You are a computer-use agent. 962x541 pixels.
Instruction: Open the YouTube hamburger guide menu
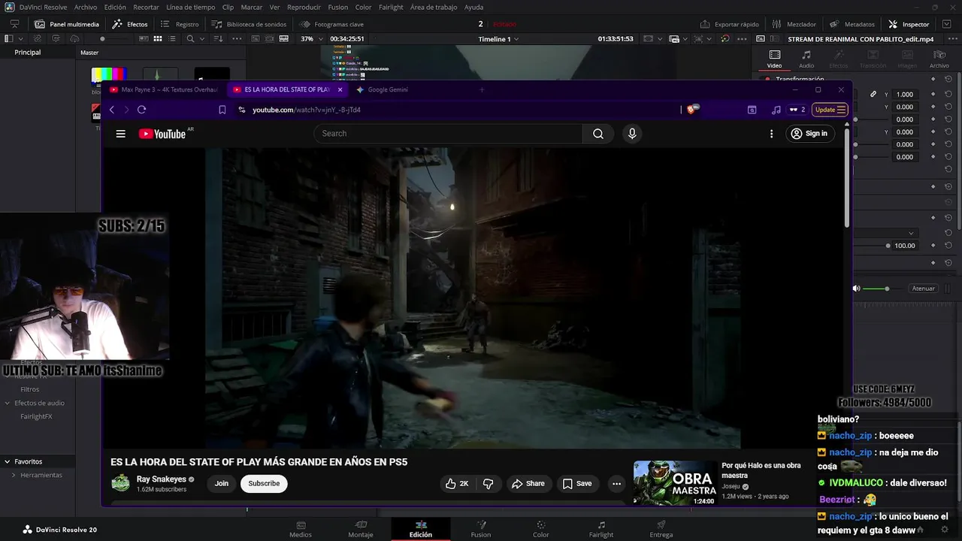pos(120,134)
